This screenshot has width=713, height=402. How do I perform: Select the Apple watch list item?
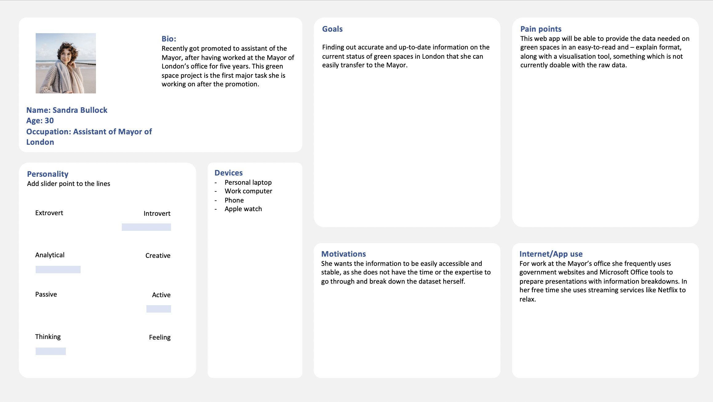coord(243,209)
